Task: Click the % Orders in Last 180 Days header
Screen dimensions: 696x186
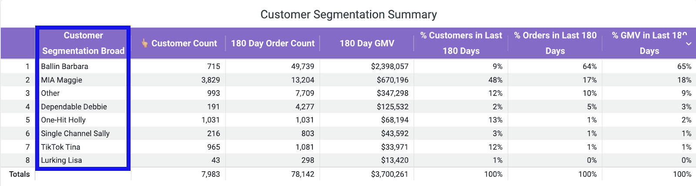Action: click(555, 43)
